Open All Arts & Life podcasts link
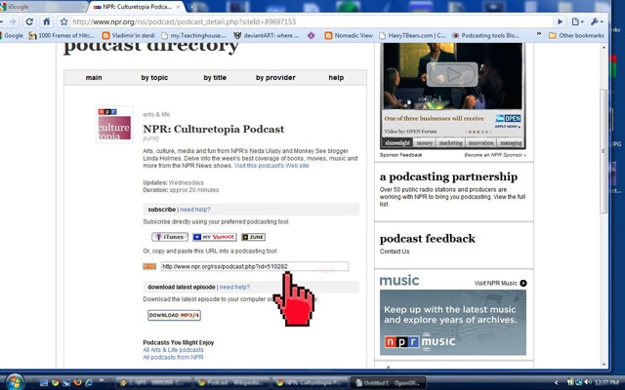This screenshot has height=390, width=625. coord(174,350)
